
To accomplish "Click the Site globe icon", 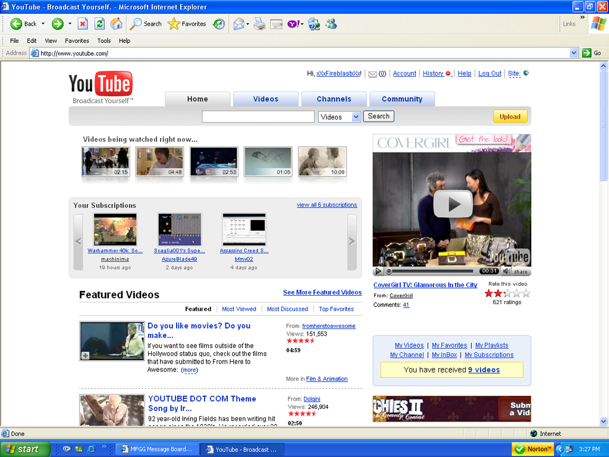I will click(526, 73).
